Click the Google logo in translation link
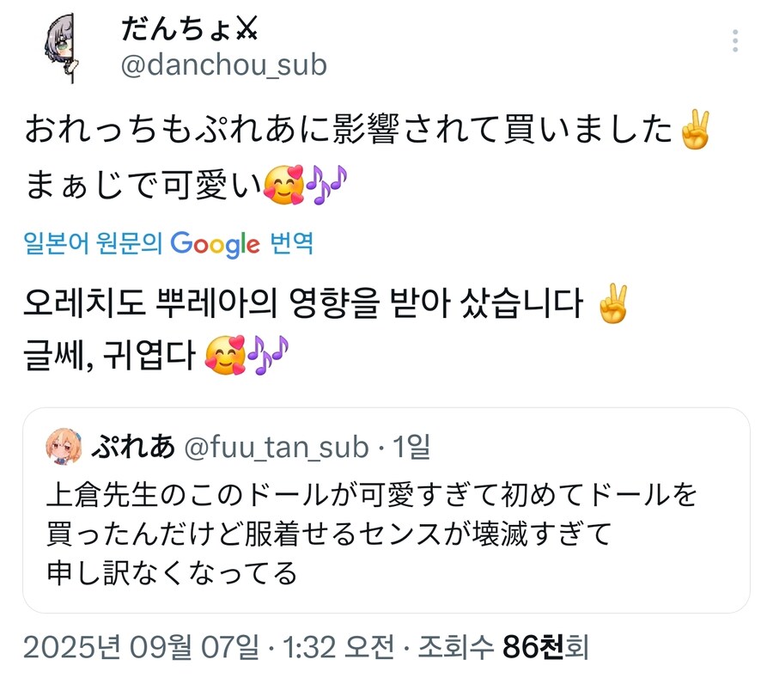The width and height of the screenshot is (773, 678). (x=216, y=245)
